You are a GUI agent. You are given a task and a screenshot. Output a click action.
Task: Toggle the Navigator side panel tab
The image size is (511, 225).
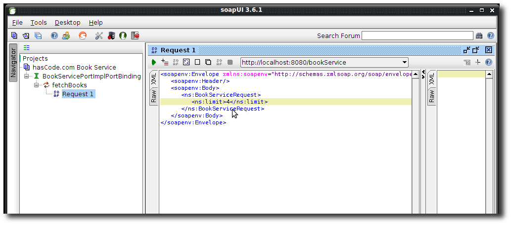[x=13, y=63]
